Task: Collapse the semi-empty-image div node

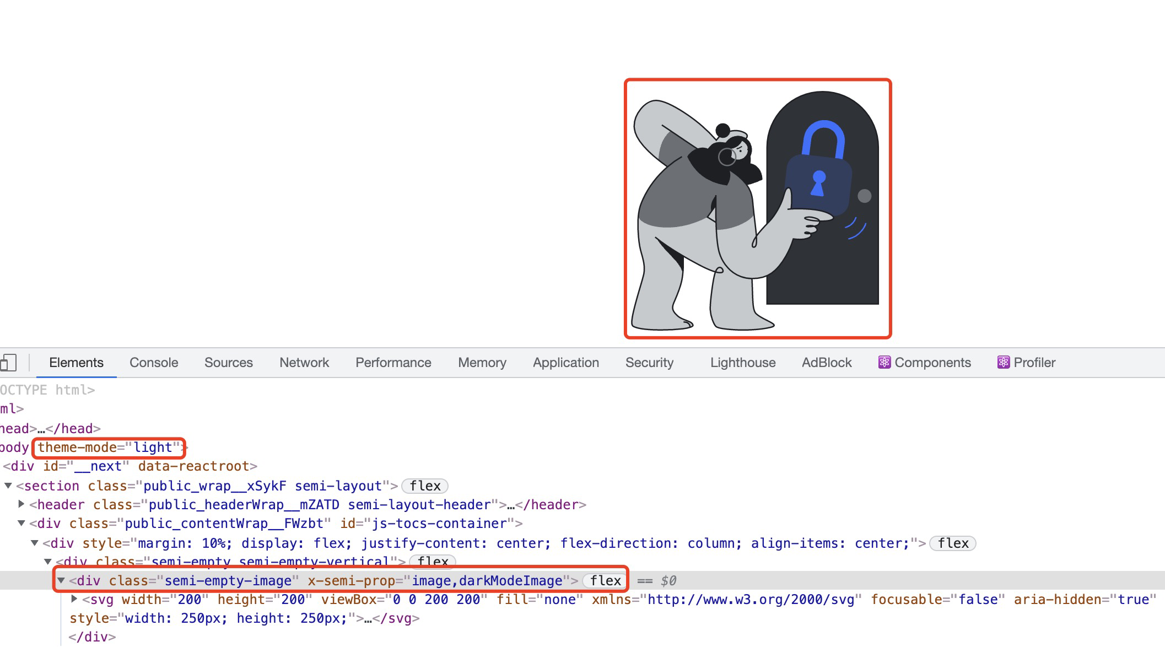Action: [61, 581]
